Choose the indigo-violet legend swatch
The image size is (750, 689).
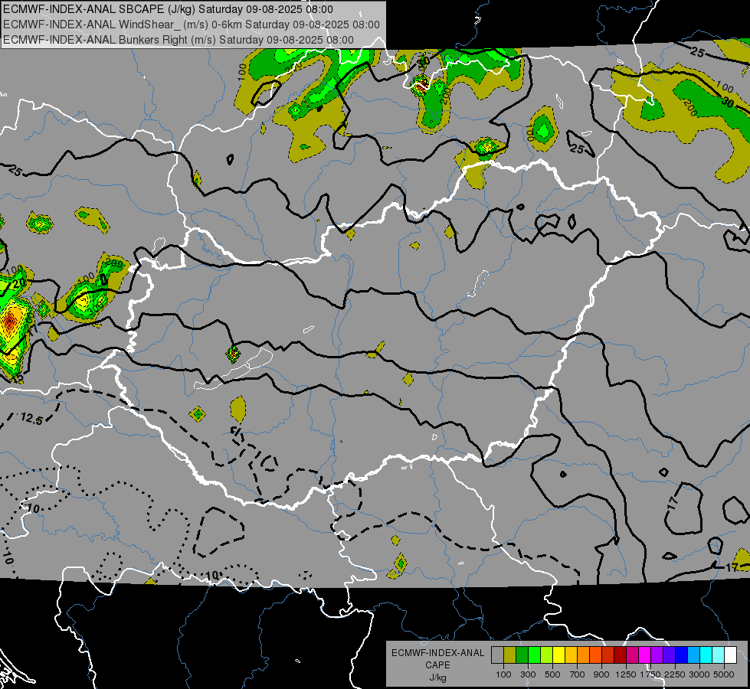click(669, 655)
